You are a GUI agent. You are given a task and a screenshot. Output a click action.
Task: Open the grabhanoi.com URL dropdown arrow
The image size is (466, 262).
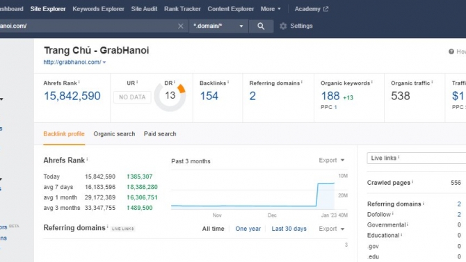click(x=104, y=63)
